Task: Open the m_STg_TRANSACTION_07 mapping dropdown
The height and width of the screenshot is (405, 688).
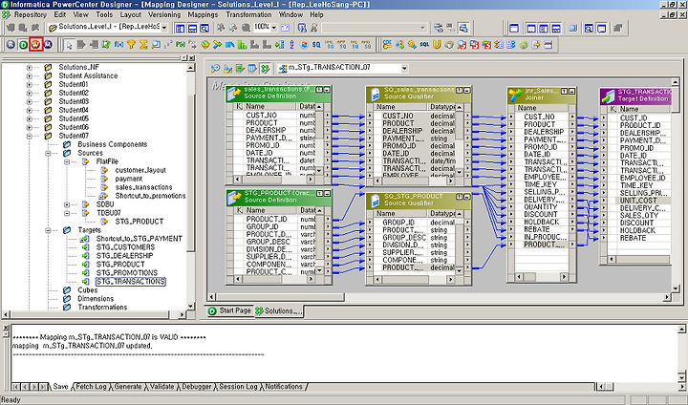Action: tap(404, 69)
